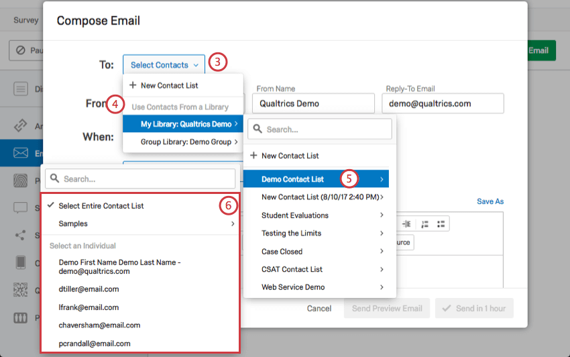Click the From Name input field
This screenshot has width=570, height=357.
[x=313, y=104]
